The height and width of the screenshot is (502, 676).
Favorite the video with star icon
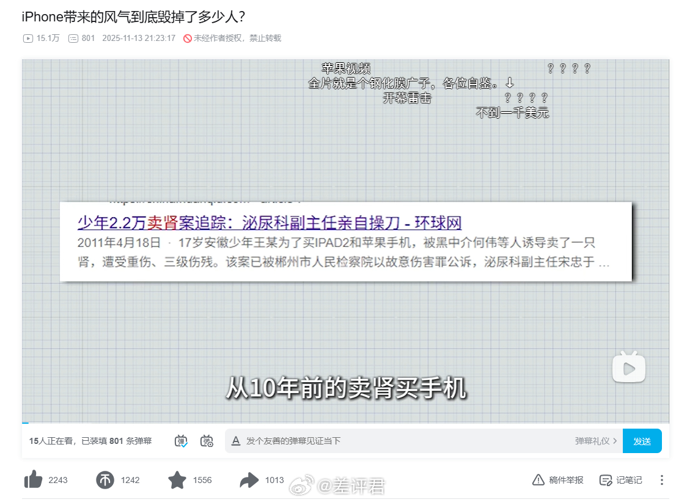tap(177, 479)
